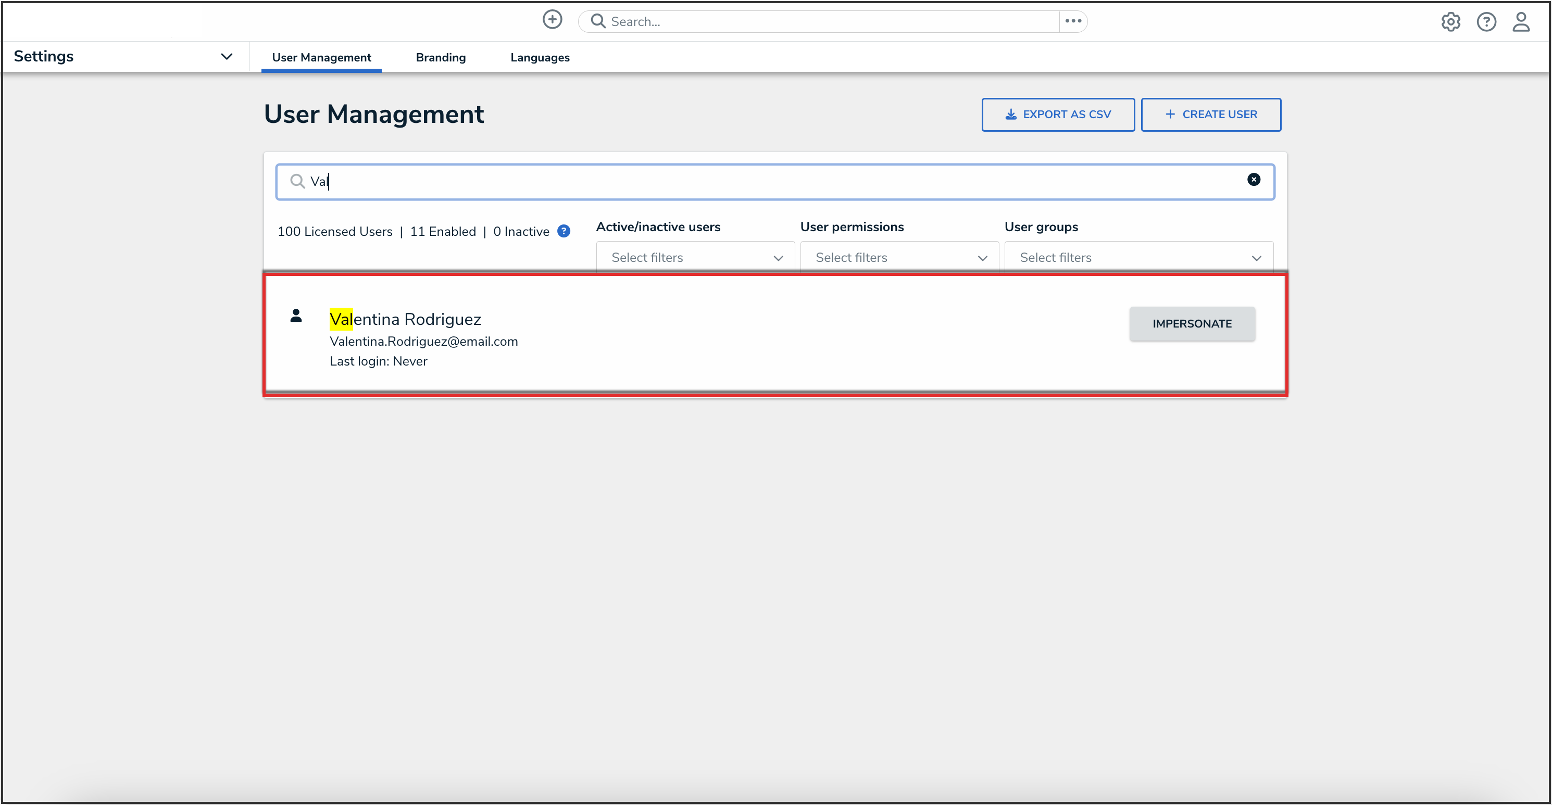The height and width of the screenshot is (805, 1552).
Task: Clear the Val search with X icon
Action: click(x=1253, y=180)
